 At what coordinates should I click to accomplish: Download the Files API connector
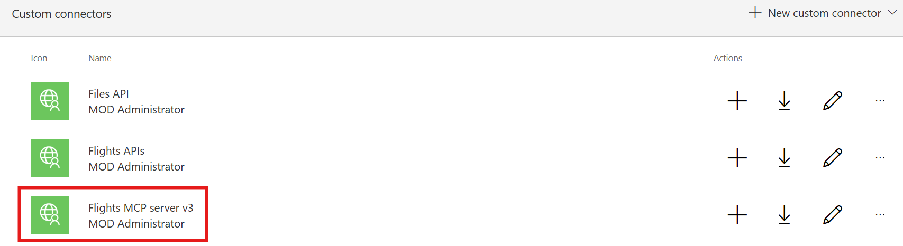click(x=784, y=101)
